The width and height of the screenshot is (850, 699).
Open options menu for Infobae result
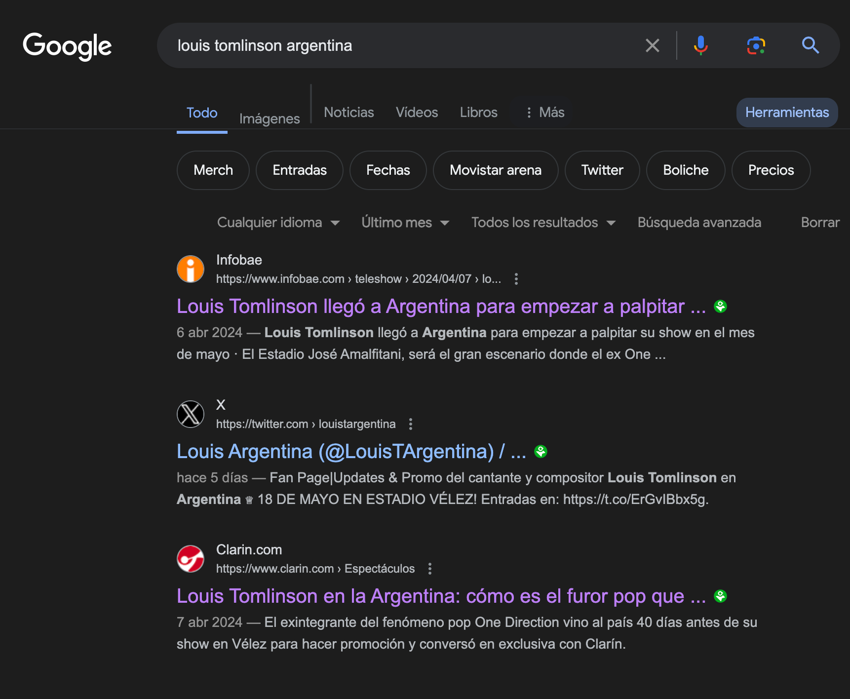tap(516, 279)
